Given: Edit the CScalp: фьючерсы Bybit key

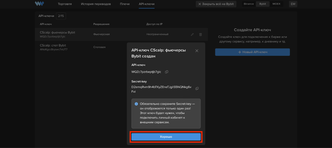Looking at the screenshot, I should point(192,34).
